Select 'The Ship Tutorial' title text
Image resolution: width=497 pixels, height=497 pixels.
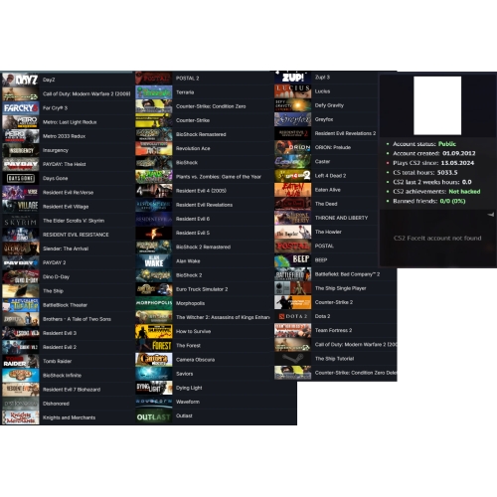point(334,359)
